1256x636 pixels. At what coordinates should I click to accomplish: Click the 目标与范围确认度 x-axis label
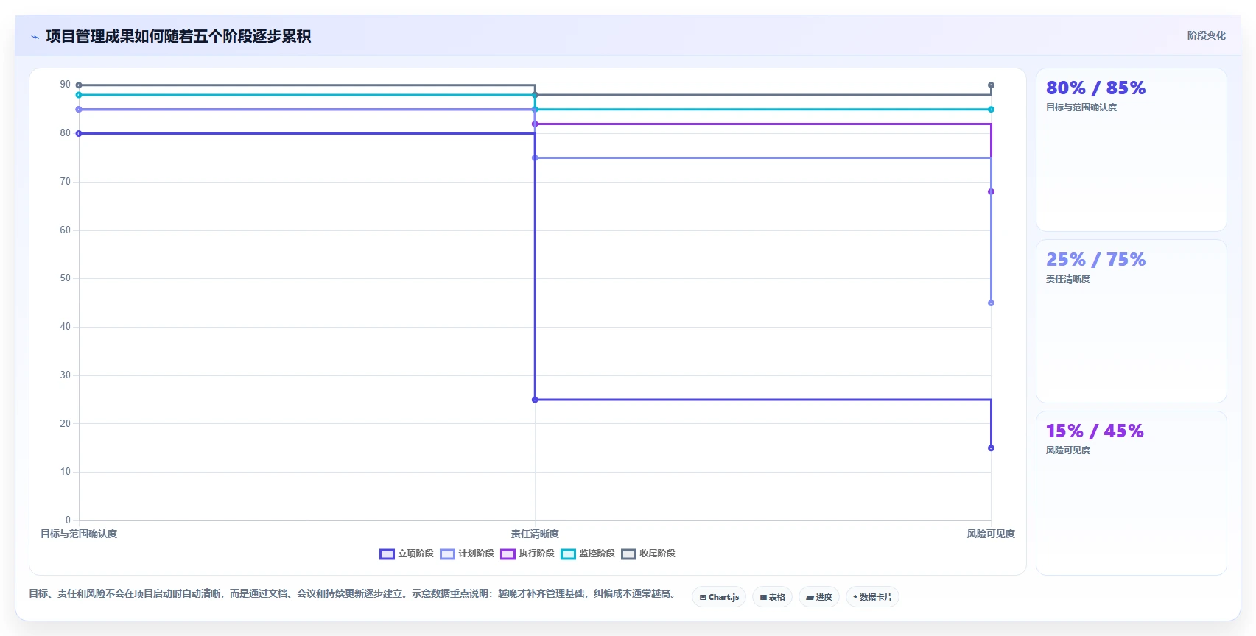79,534
